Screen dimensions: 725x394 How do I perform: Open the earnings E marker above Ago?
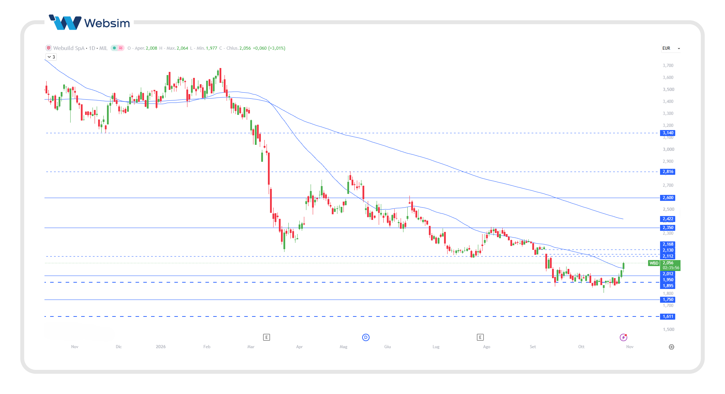coord(480,337)
